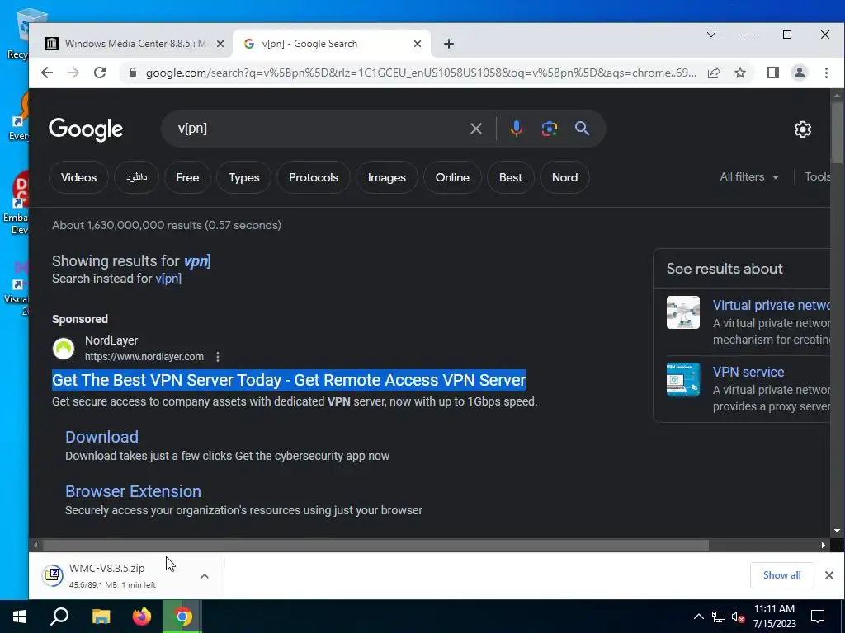Go back to the previous page
The height and width of the screenshot is (633, 845).
point(47,73)
